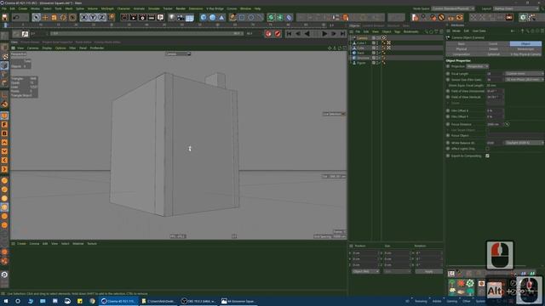This screenshot has width=545, height=306.
Task: Click the Apply button in Coordinates
Action: pos(429,271)
